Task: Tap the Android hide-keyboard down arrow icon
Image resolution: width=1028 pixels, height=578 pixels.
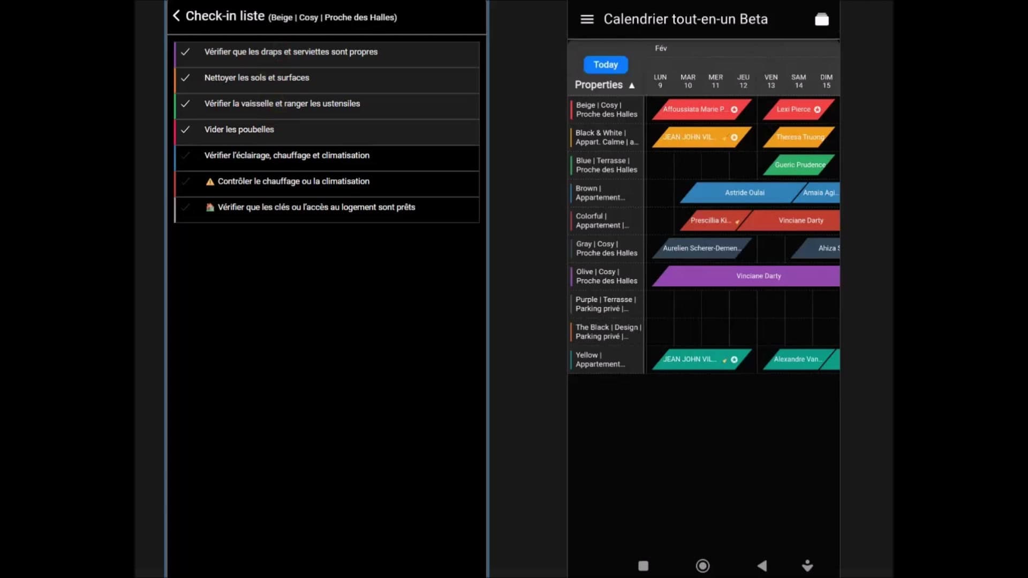Action: click(x=807, y=566)
